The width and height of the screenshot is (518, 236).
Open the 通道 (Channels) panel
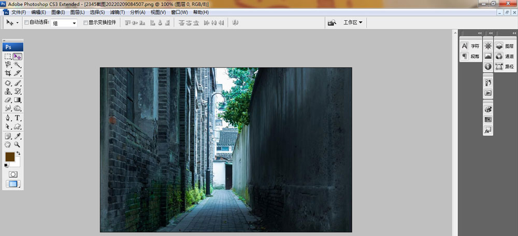coord(505,56)
